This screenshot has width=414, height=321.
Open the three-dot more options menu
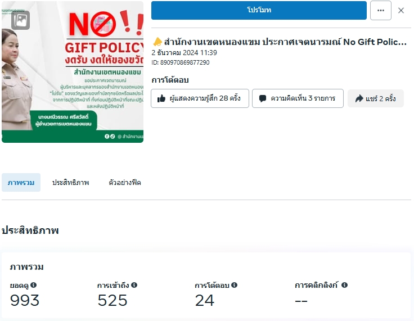tap(381, 10)
